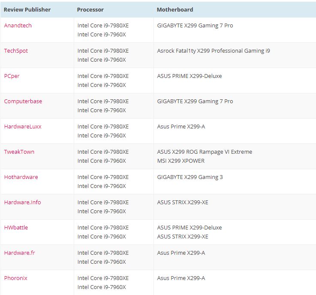
Task: Click the Hardware.fr publisher link
Action: coord(19,253)
